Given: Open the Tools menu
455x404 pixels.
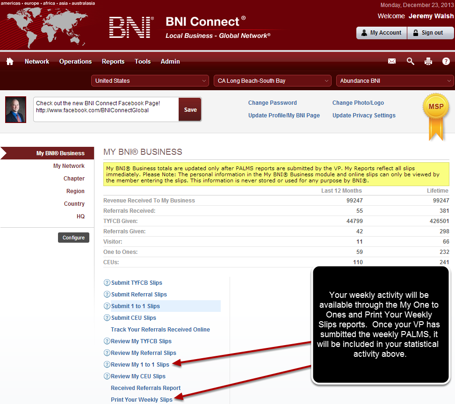Looking at the screenshot, I should click(x=143, y=62).
